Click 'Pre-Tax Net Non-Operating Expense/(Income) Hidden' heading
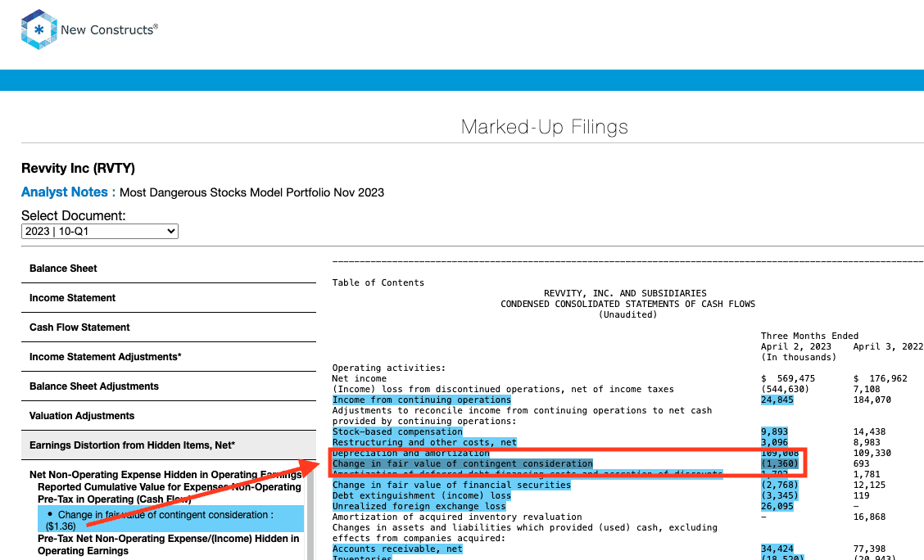Viewport: 924px width, 560px height. (169, 544)
